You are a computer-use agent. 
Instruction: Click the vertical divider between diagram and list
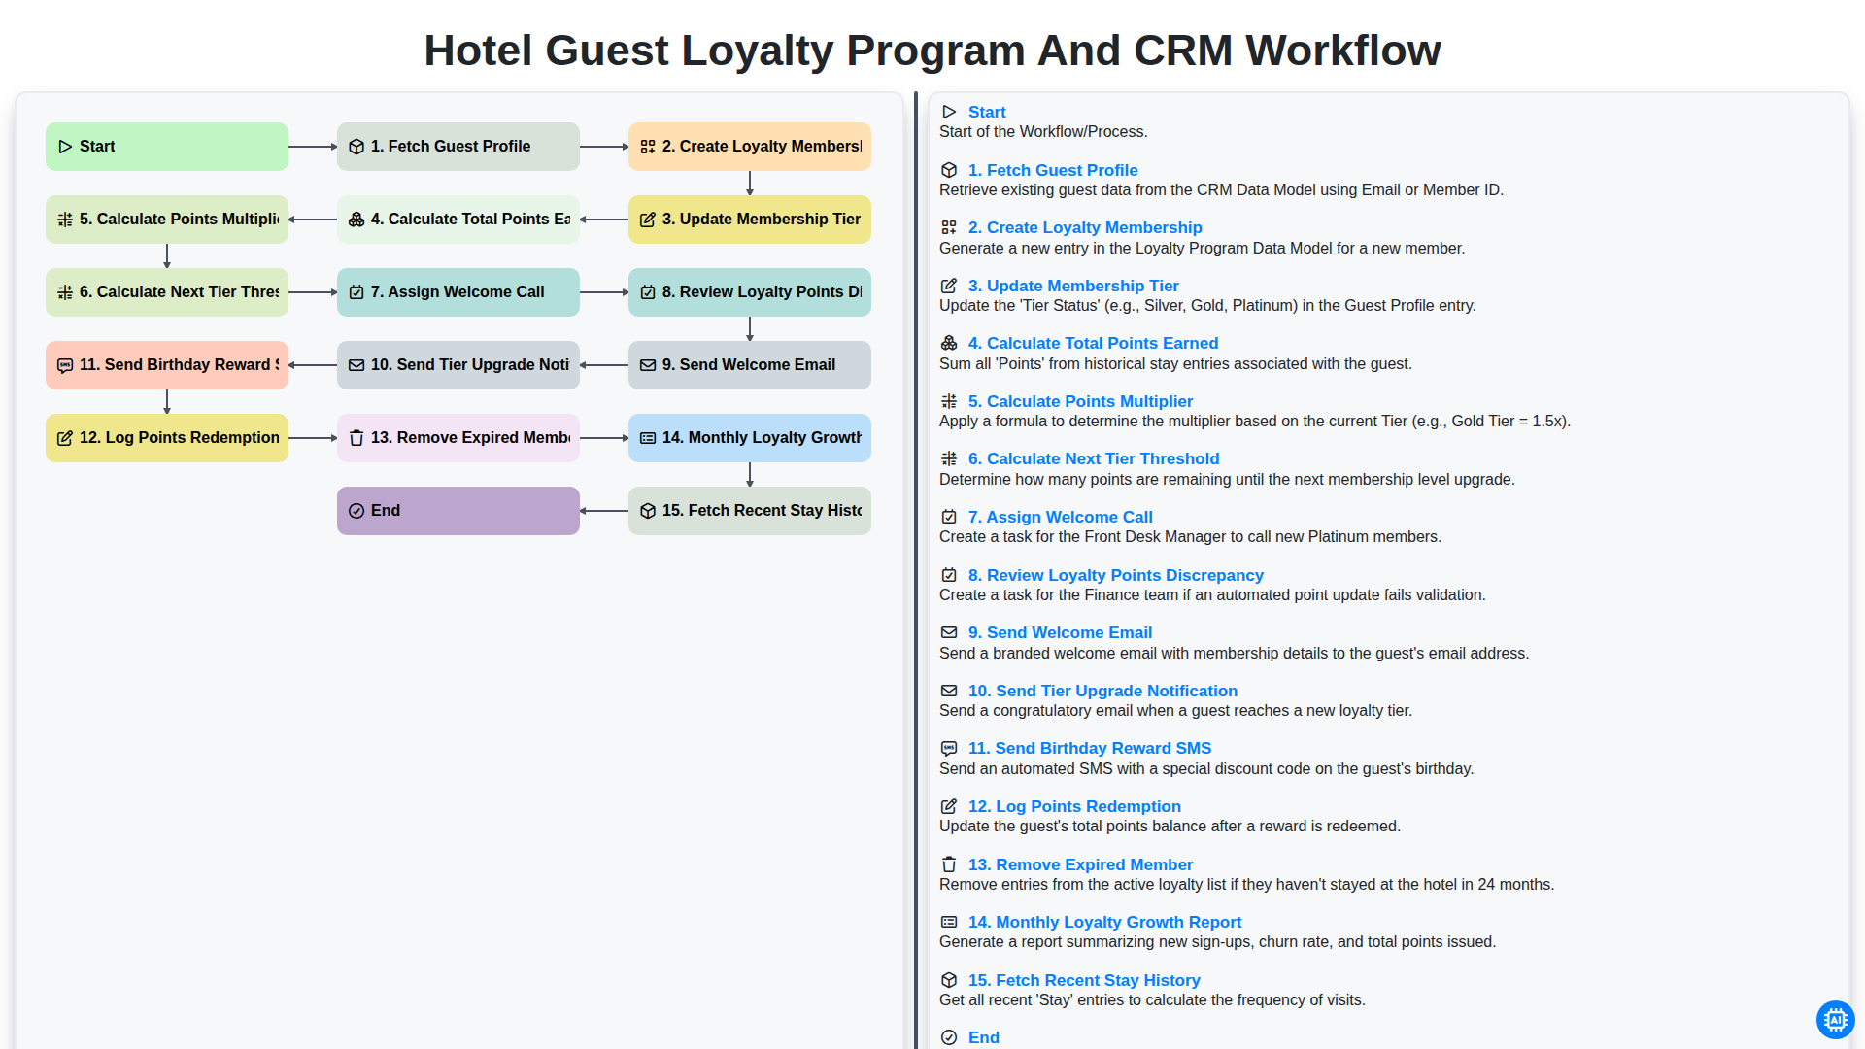pos(916,570)
